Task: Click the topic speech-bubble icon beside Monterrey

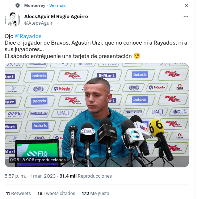Action: (x=17, y=5)
